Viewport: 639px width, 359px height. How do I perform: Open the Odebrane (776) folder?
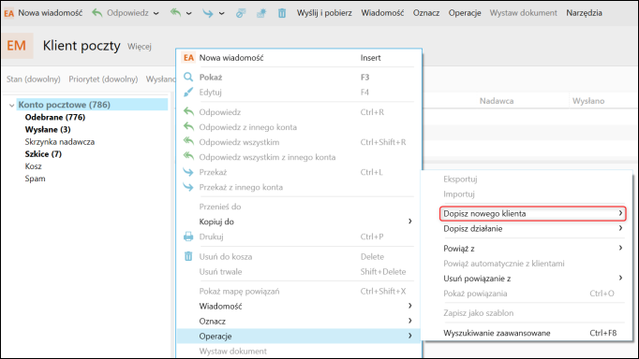55,117
